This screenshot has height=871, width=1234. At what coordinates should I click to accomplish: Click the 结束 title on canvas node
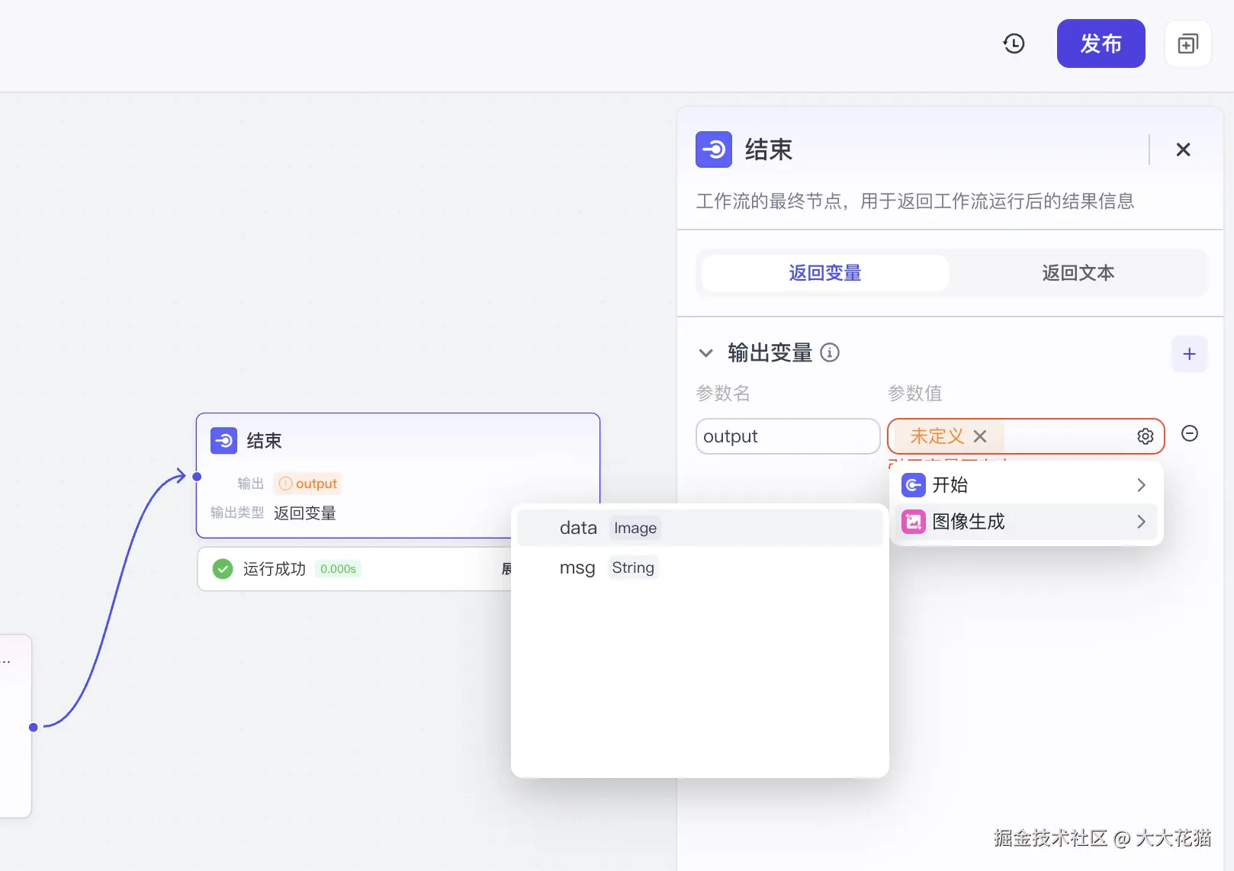pos(264,441)
